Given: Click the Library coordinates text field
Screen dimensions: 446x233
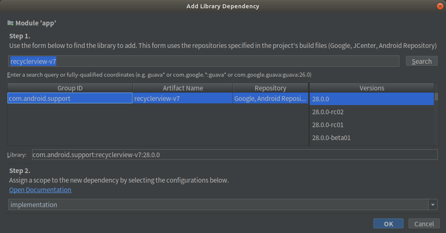Looking at the screenshot, I should [x=235, y=155].
